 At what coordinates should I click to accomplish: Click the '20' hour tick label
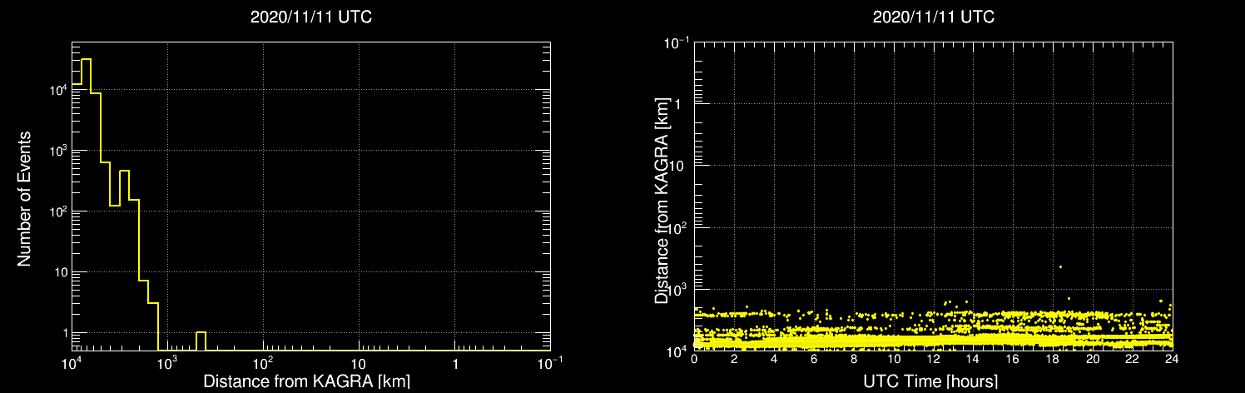[x=1093, y=360]
